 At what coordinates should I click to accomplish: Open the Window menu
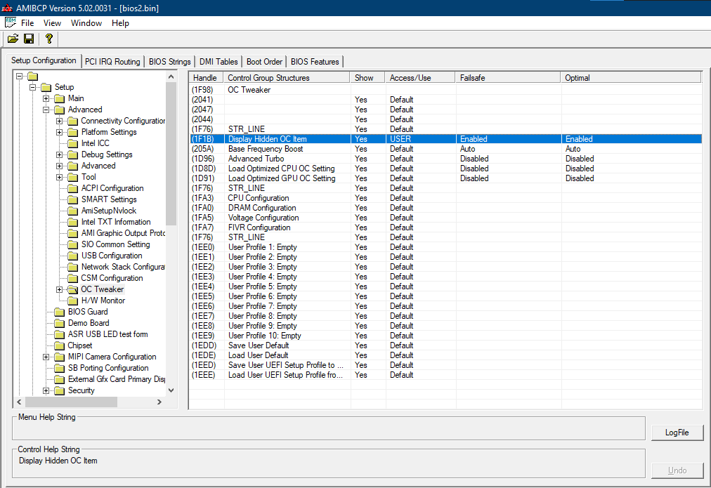pos(86,22)
